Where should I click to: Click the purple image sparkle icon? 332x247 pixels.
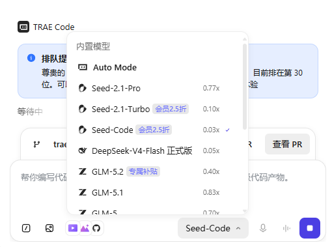[x=85, y=228]
